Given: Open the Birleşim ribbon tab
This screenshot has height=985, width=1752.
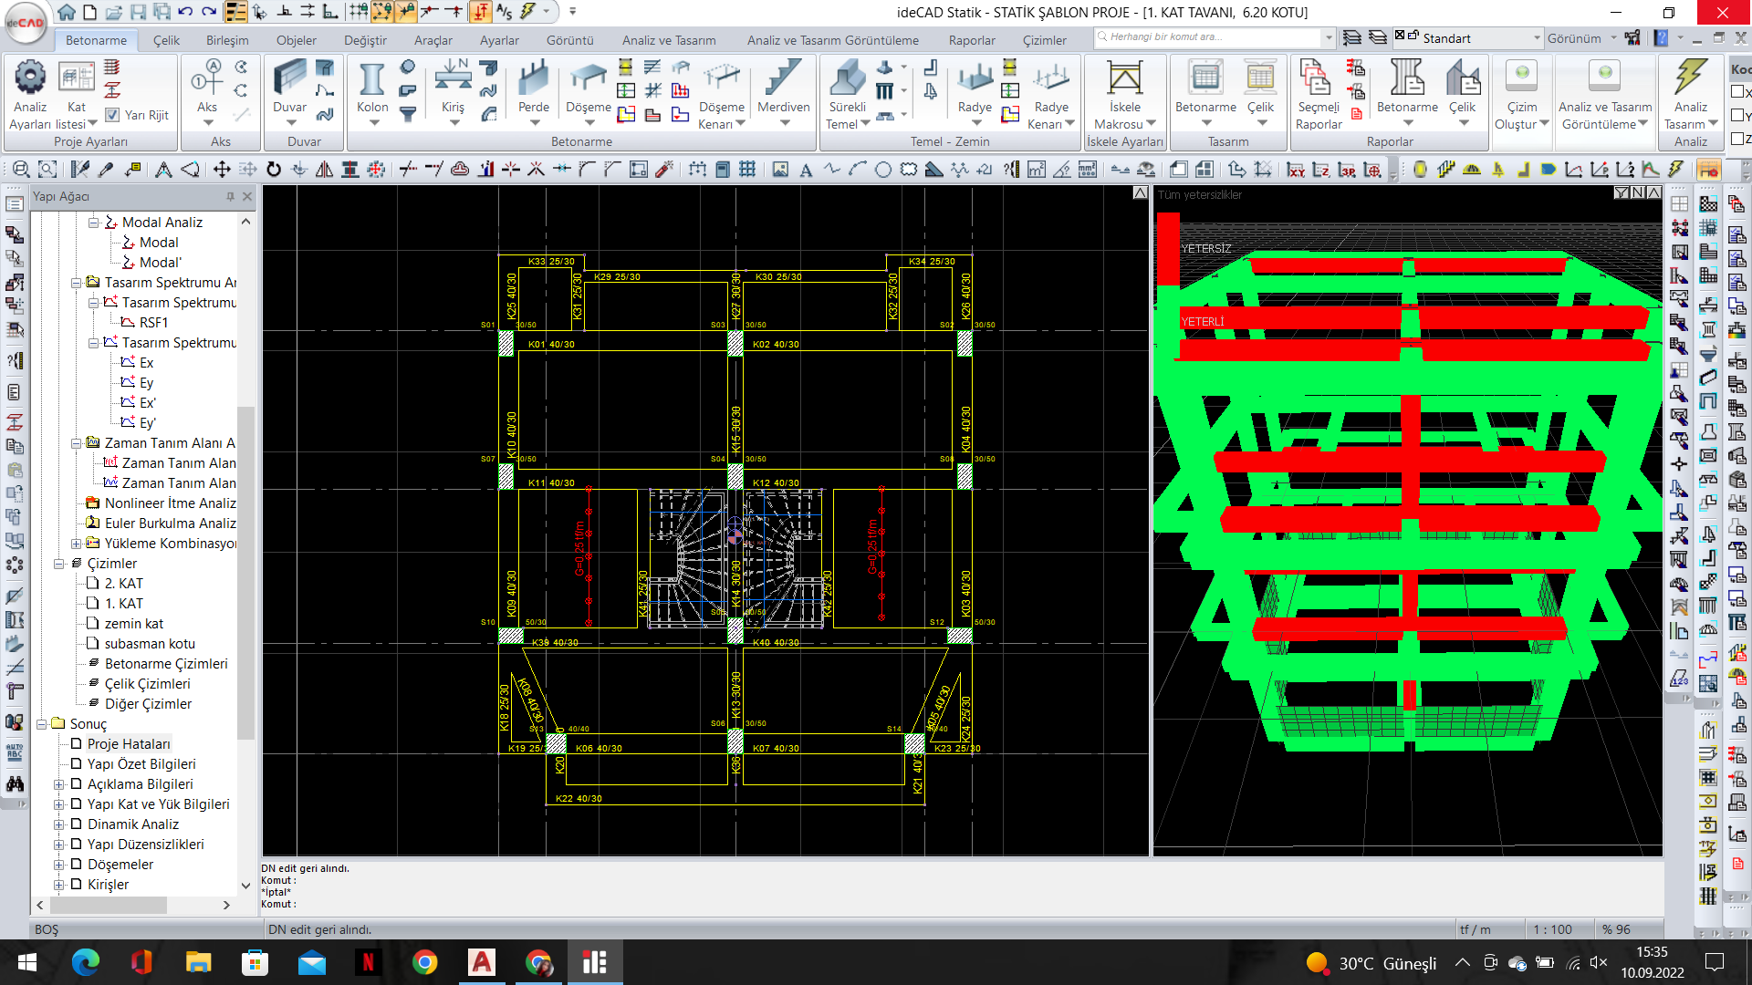Looking at the screenshot, I should pyautogui.click(x=227, y=40).
